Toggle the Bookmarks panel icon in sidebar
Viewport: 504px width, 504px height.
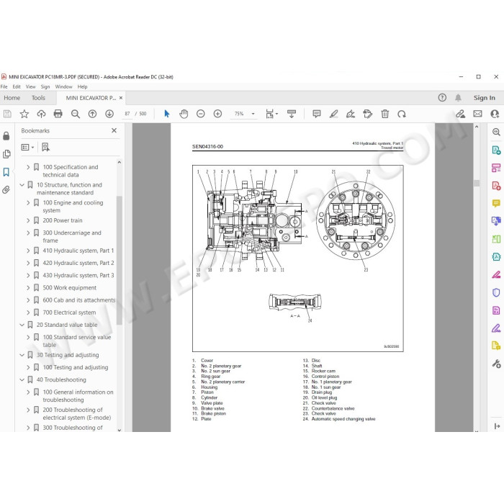point(6,172)
